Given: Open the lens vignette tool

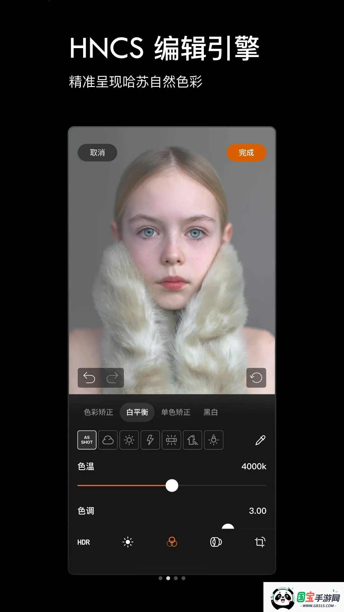Looking at the screenshot, I should tap(216, 542).
